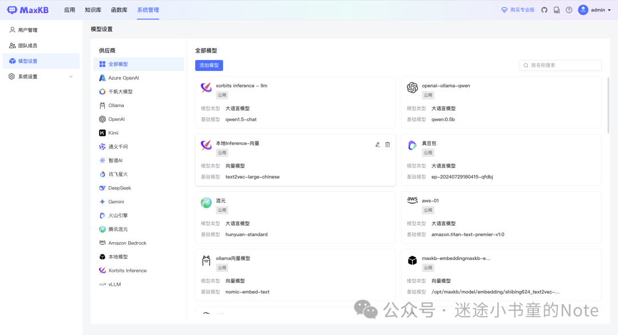Click the MaxKB logo
The image size is (618, 335).
pyautogui.click(x=27, y=10)
